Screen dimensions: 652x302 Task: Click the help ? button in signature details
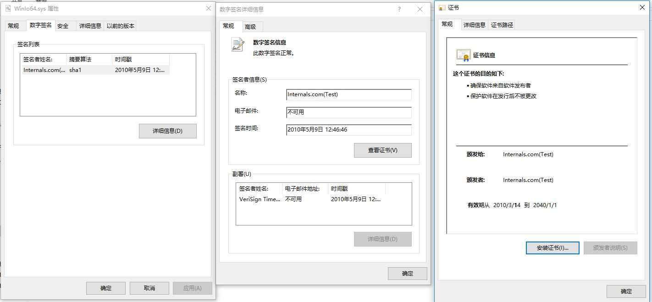click(x=399, y=9)
